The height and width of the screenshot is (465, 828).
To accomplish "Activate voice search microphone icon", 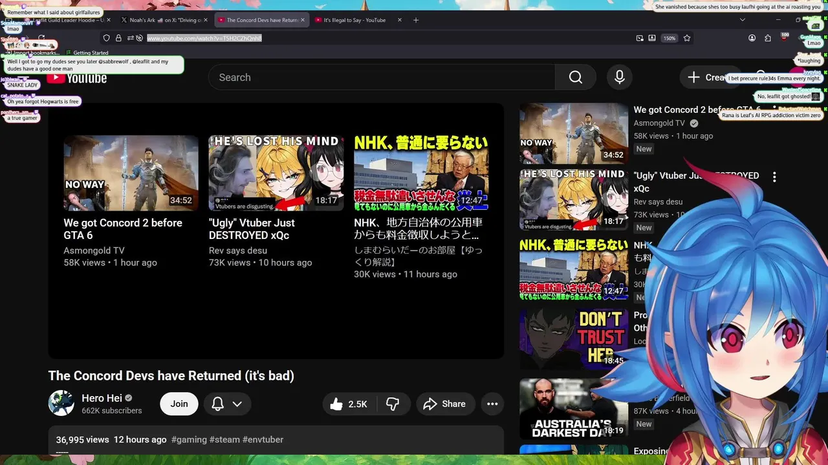I will pyautogui.click(x=619, y=77).
